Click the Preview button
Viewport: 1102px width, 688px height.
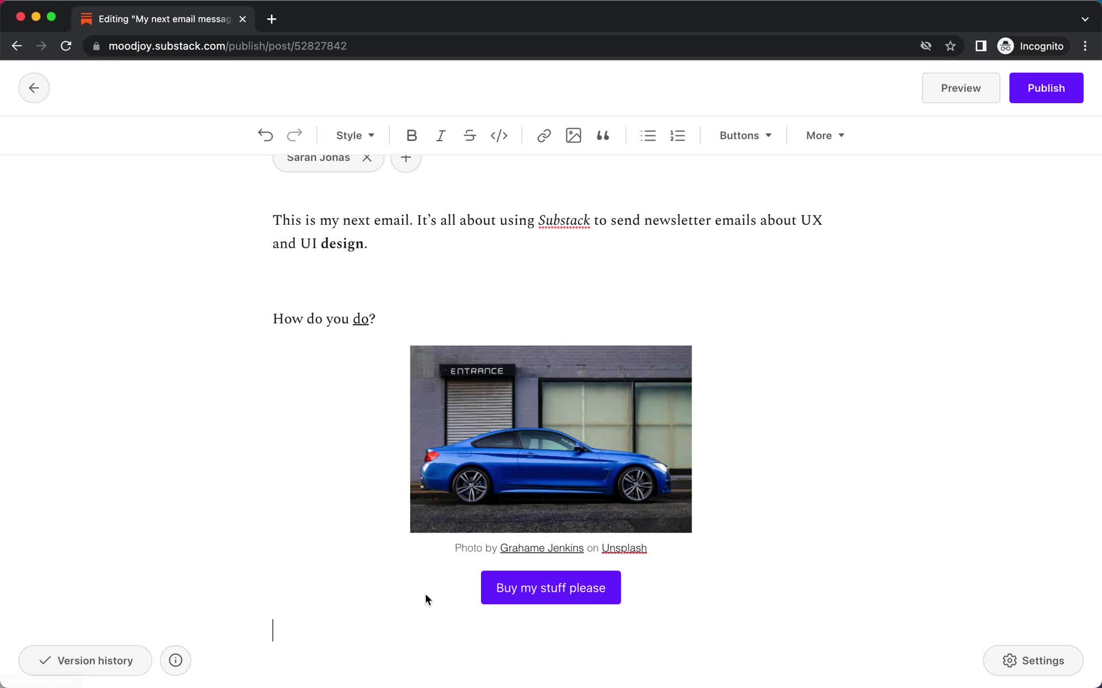[961, 88]
